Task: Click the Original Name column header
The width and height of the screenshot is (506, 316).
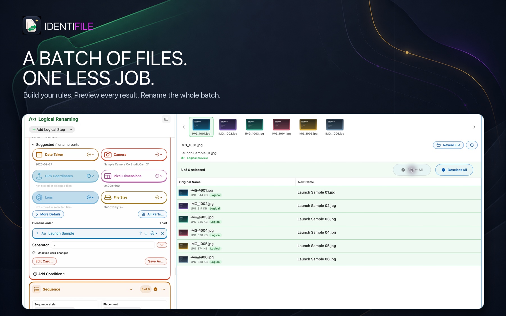Action: pos(236,182)
